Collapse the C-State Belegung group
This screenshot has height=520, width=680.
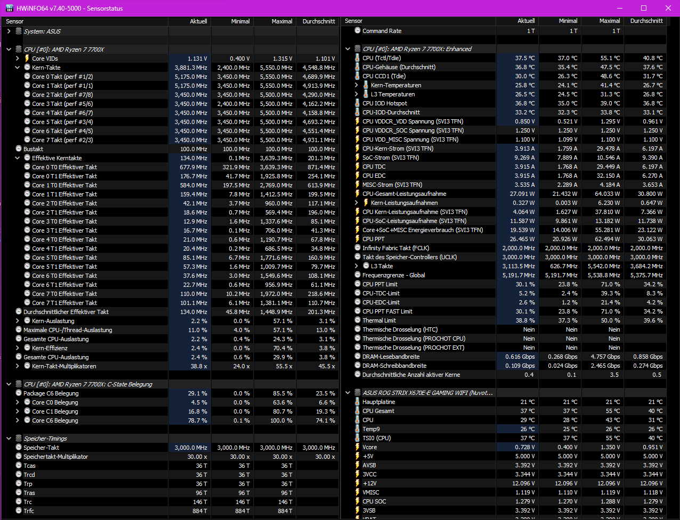[x=9, y=384]
